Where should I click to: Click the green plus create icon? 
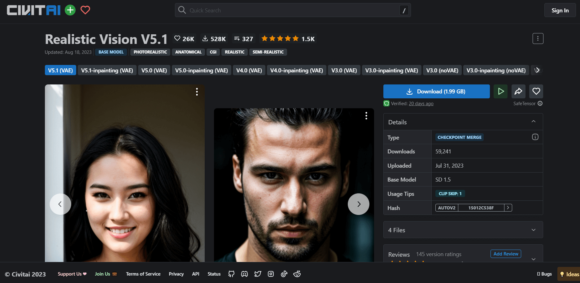click(x=70, y=10)
